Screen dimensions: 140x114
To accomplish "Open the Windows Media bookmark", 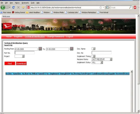I will 57,13.
